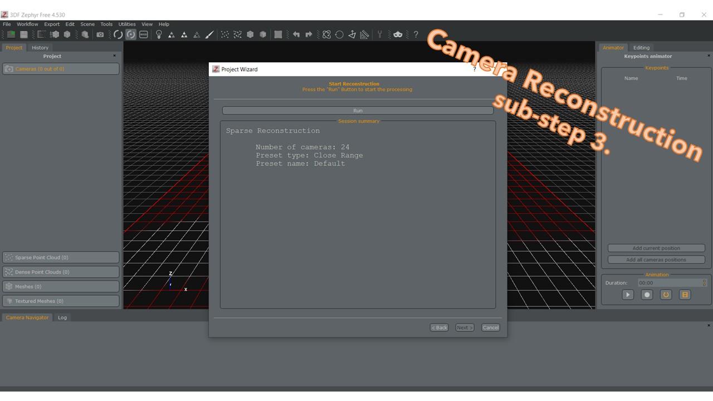Image resolution: width=713 pixels, height=401 pixels.
Task: Click the camera snapshot icon in toolbar
Action: click(100, 35)
